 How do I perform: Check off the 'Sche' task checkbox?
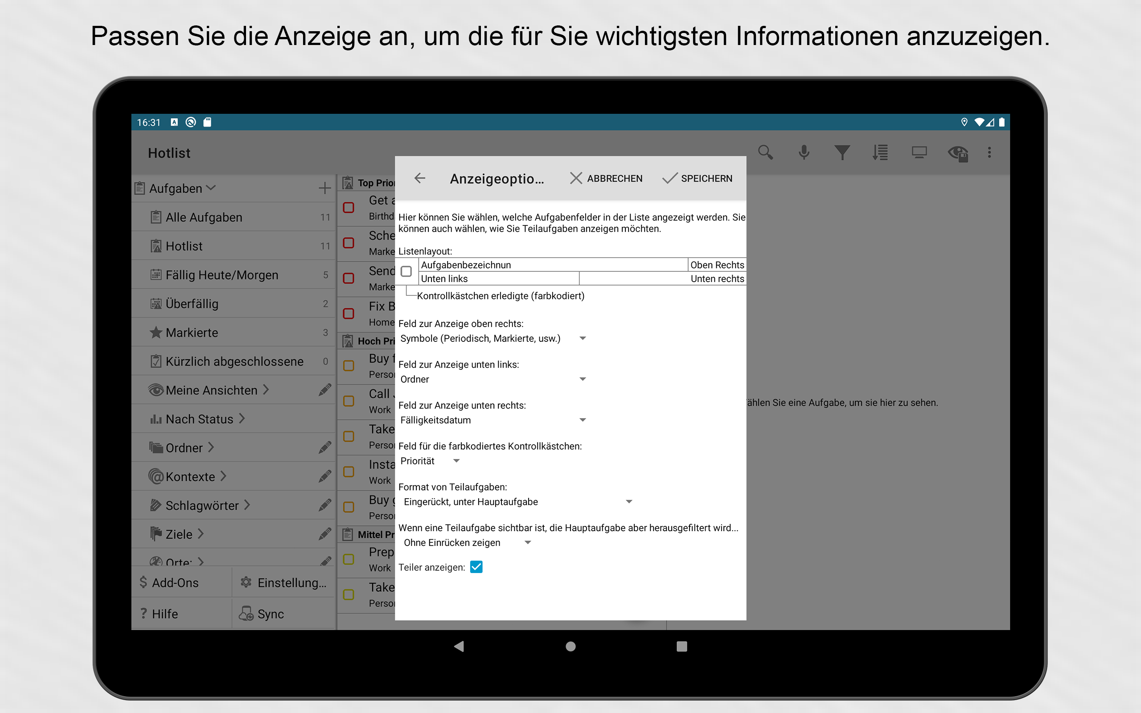pyautogui.click(x=349, y=243)
